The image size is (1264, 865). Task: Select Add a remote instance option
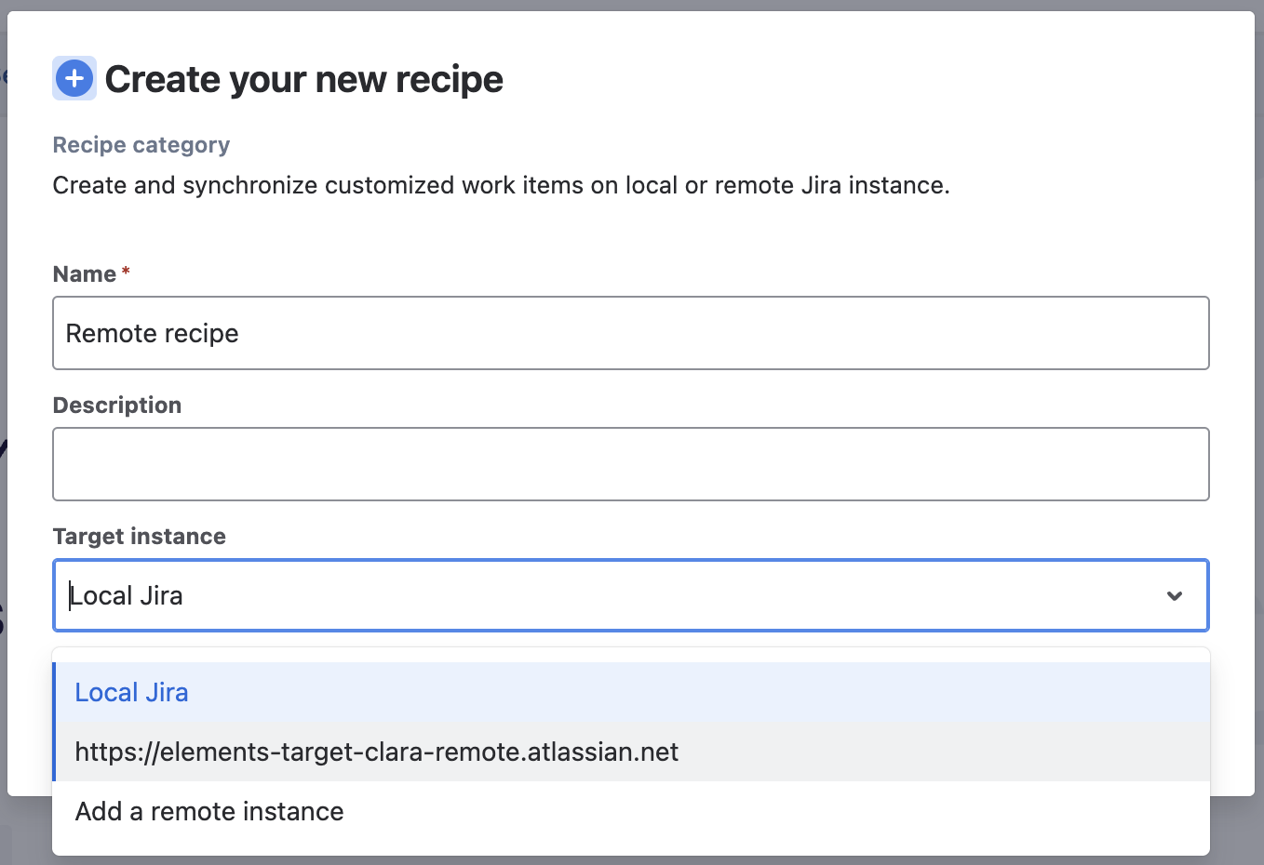click(631, 811)
